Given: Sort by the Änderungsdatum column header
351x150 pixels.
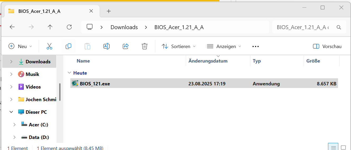Looking at the screenshot, I should pos(208,61).
